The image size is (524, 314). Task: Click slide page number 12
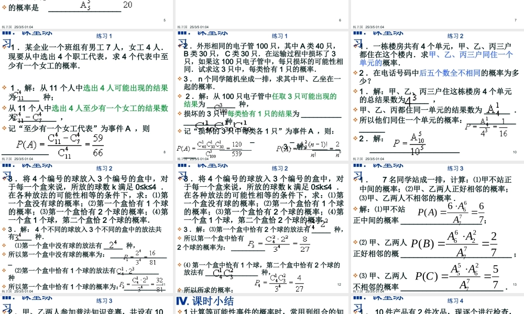point(339,285)
